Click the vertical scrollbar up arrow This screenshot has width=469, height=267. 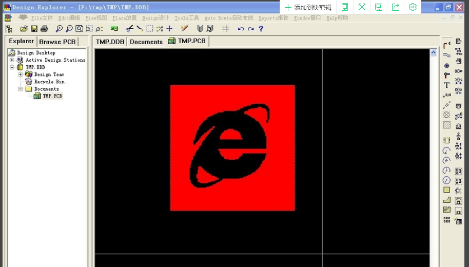pyautogui.click(x=433, y=53)
